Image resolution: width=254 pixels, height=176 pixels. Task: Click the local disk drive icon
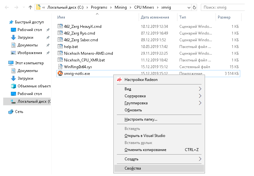click(13, 101)
